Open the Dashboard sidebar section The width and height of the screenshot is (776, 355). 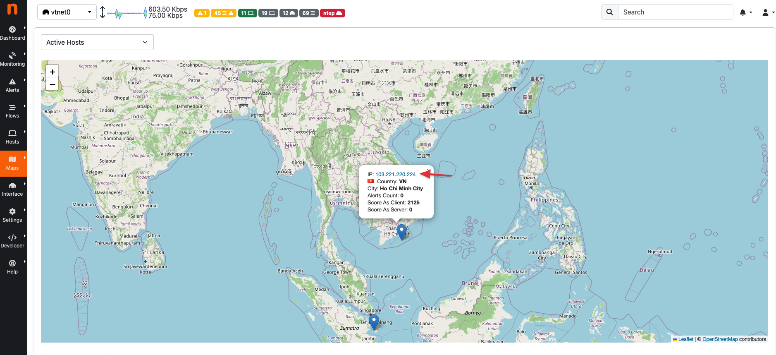[x=12, y=33]
